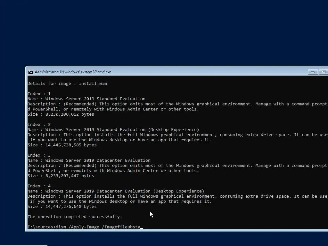Click the 'Index : 3' line
Screen dimensions: 328x246
click(x=39, y=155)
